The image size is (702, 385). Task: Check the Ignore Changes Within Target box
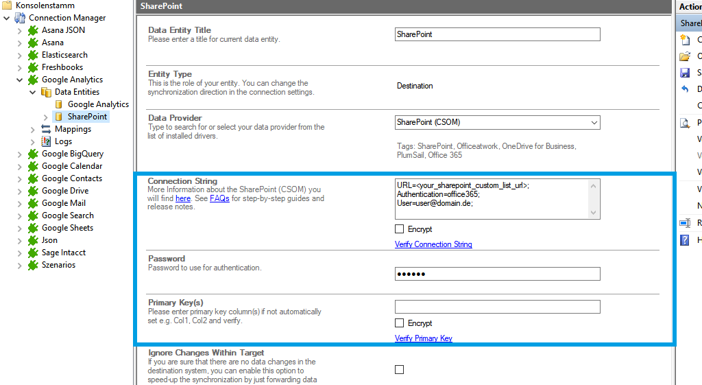400,370
